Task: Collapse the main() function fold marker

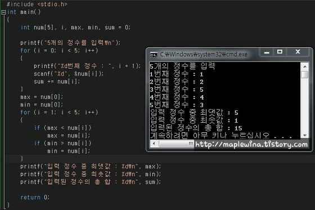Action: coord(3,12)
